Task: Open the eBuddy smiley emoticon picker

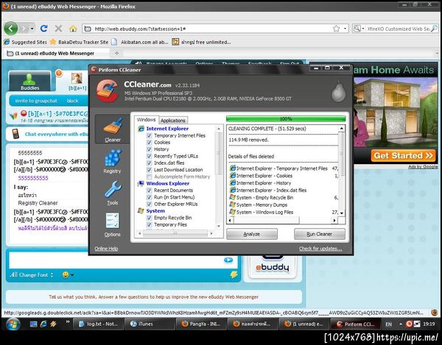Action: click(x=66, y=274)
